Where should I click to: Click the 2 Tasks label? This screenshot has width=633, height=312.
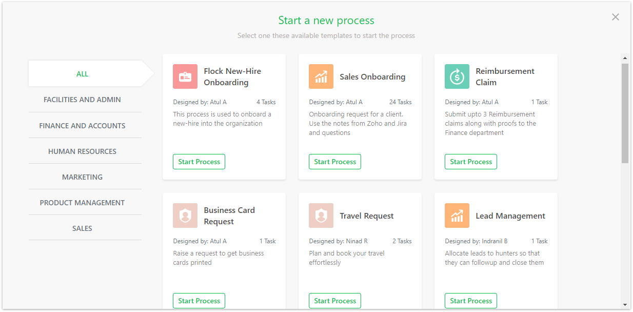coord(402,241)
